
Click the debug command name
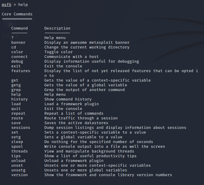tap(17, 61)
